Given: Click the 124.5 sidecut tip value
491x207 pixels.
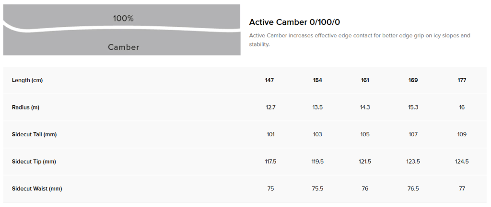Looking at the screenshot, I should 462,162.
